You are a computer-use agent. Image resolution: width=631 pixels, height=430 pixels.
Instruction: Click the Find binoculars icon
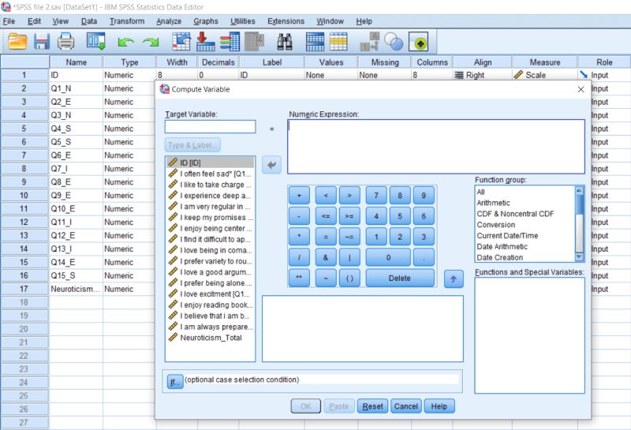(285, 42)
